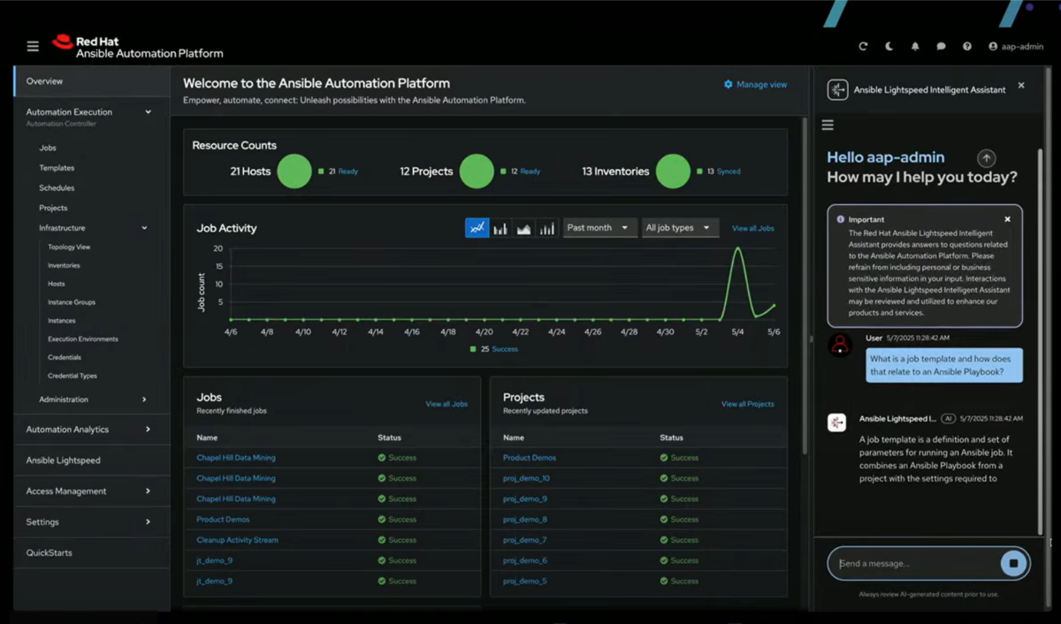Click the main dashboard vertical scrollbar

pyautogui.click(x=804, y=287)
